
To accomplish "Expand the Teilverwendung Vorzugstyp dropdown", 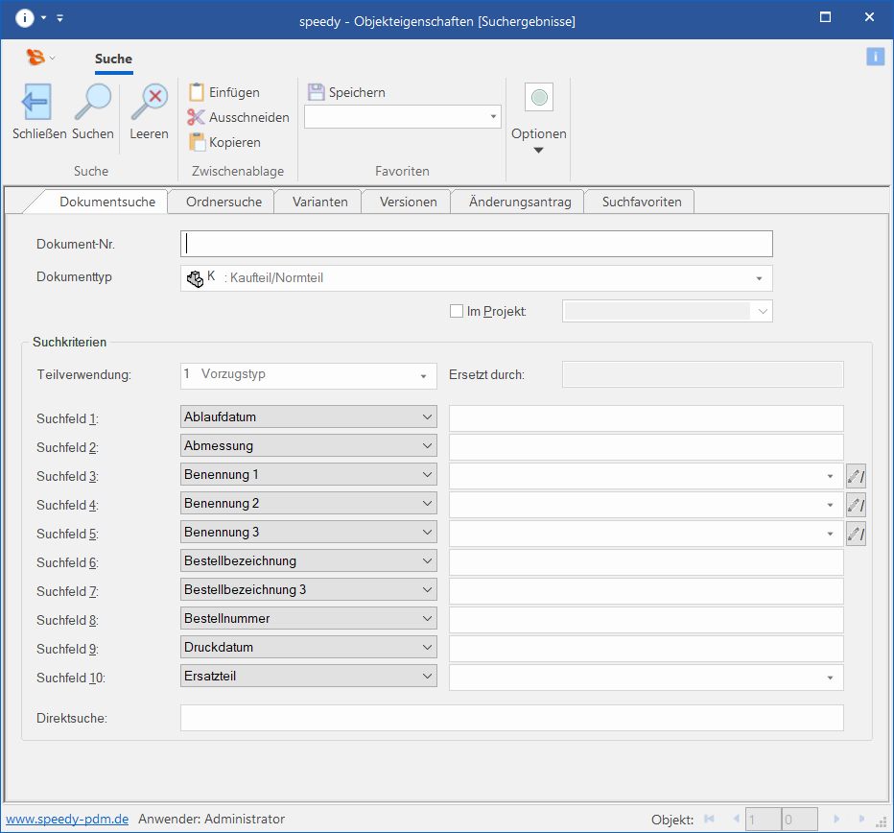I will (x=423, y=376).
